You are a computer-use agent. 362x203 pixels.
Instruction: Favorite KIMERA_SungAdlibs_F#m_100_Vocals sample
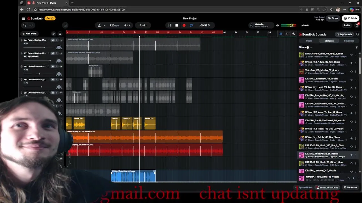click(352, 105)
